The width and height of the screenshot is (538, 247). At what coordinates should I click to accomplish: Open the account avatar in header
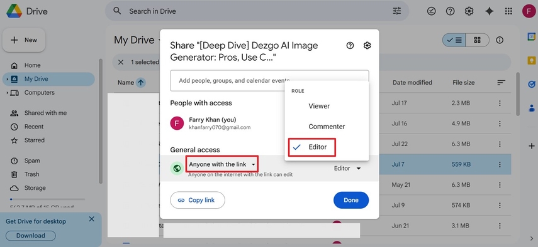(529, 11)
